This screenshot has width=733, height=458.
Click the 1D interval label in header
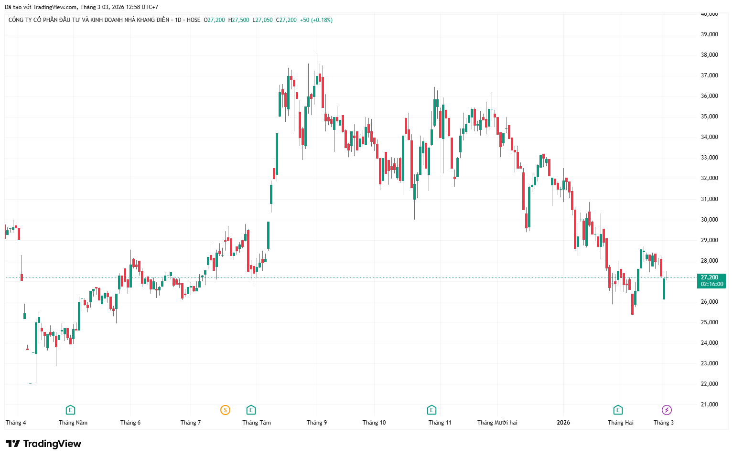coord(178,20)
